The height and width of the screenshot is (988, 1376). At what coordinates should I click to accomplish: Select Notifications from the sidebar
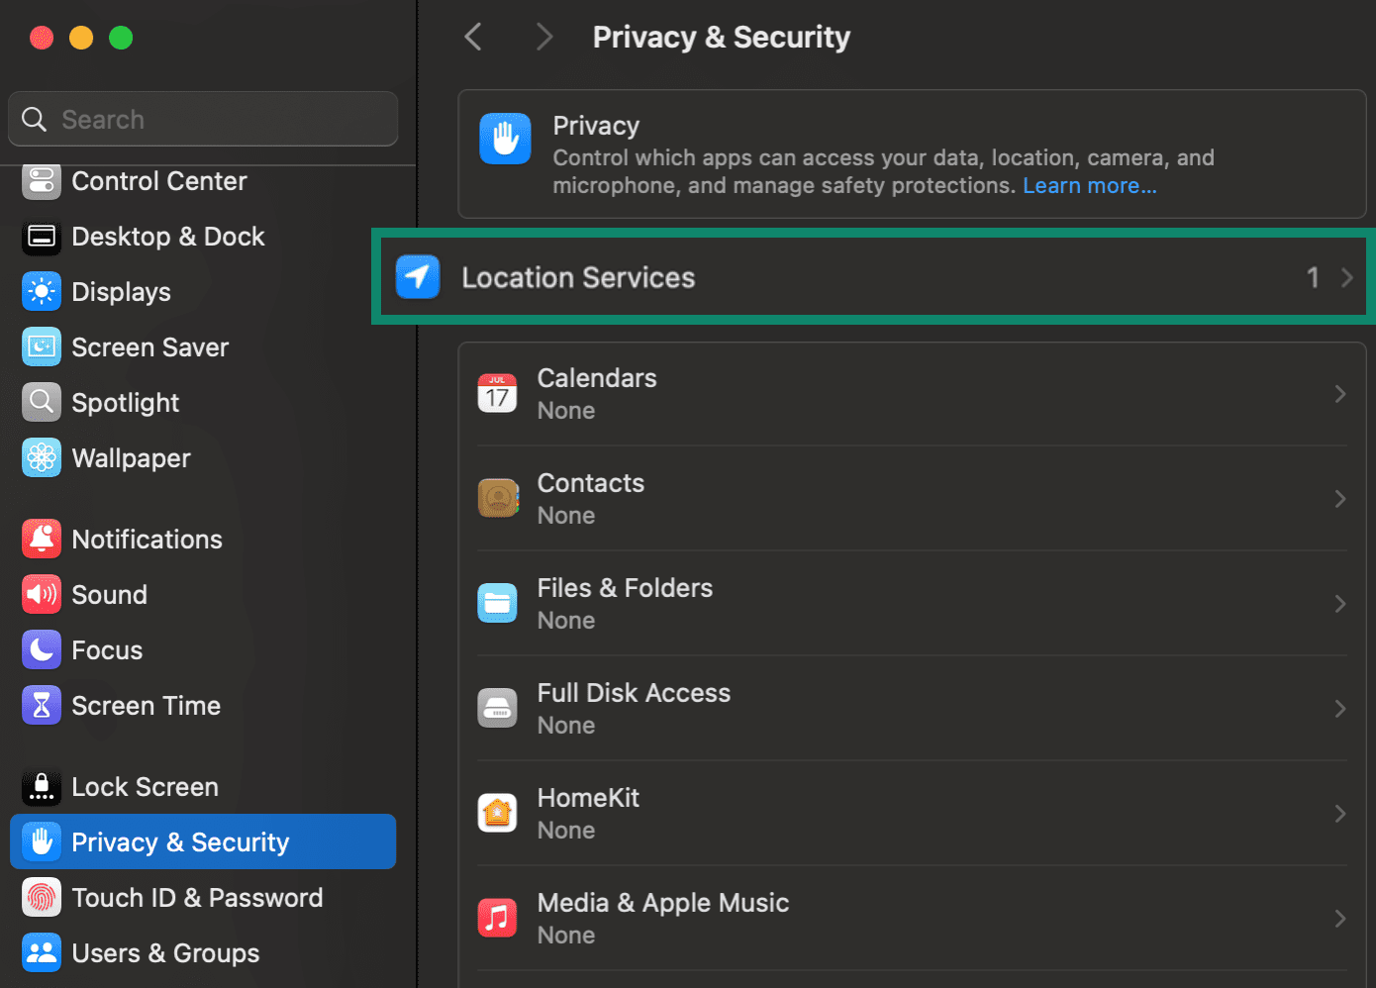[147, 539]
